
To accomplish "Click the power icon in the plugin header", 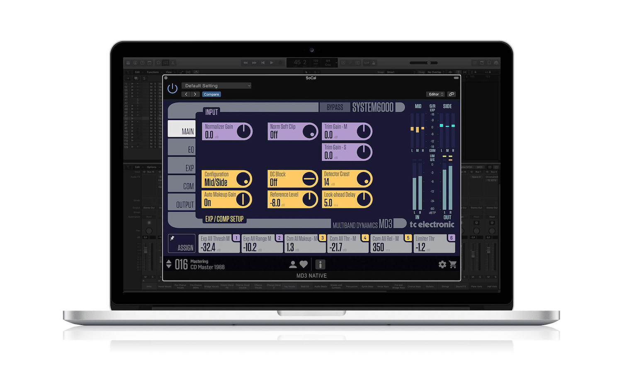I will 173,88.
